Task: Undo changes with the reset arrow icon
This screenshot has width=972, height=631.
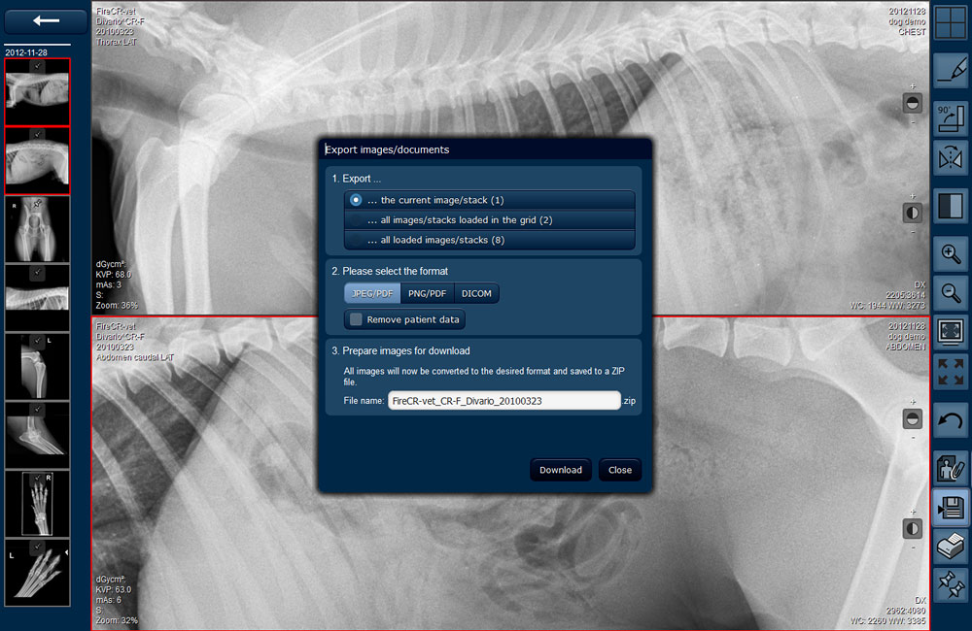Action: point(951,421)
